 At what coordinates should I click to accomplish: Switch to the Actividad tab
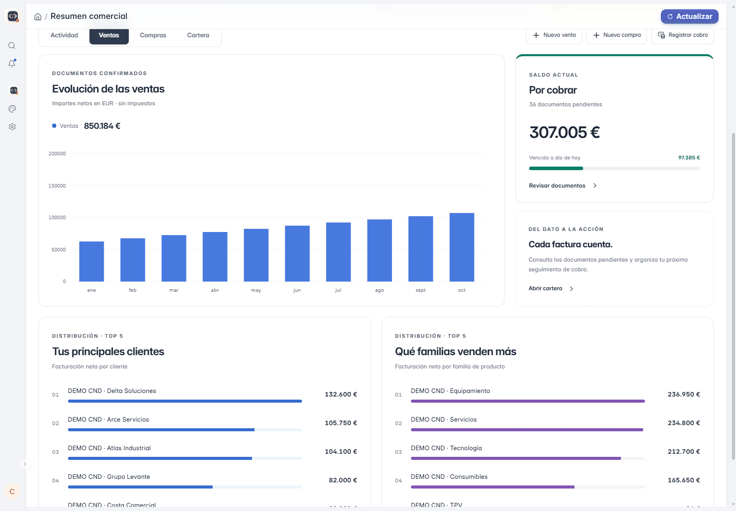(64, 35)
